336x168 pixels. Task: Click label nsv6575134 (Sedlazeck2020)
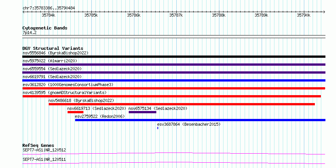click(158, 108)
